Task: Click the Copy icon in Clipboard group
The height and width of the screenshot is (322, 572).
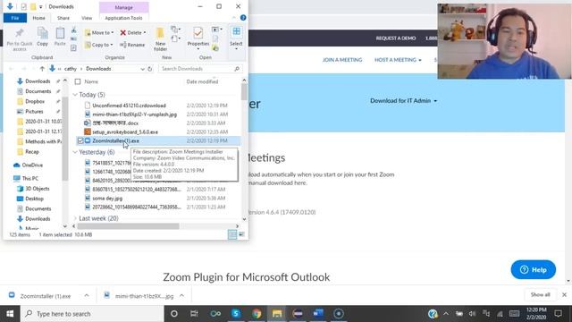Action: point(42,33)
